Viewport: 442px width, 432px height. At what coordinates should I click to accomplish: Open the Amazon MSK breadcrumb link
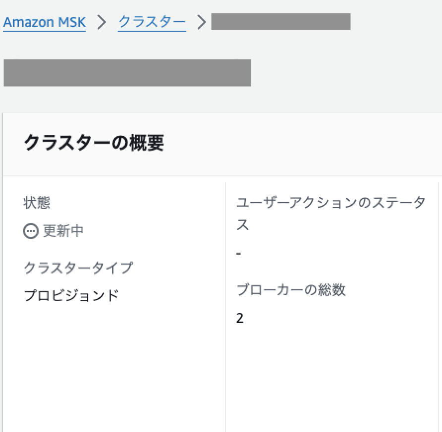pyautogui.click(x=45, y=22)
